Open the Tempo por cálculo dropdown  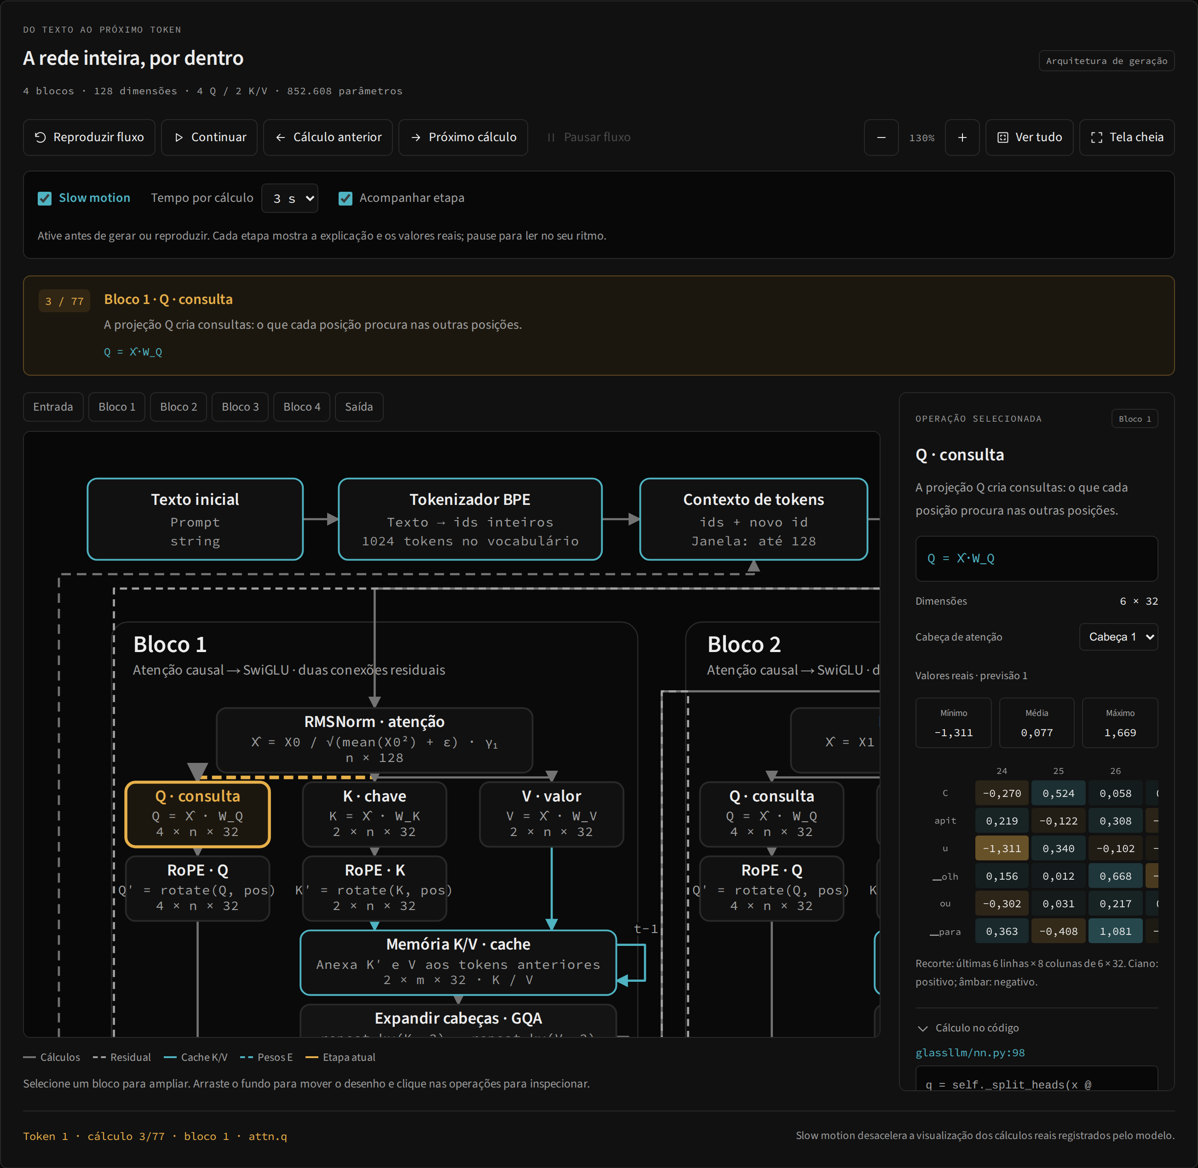coord(290,198)
